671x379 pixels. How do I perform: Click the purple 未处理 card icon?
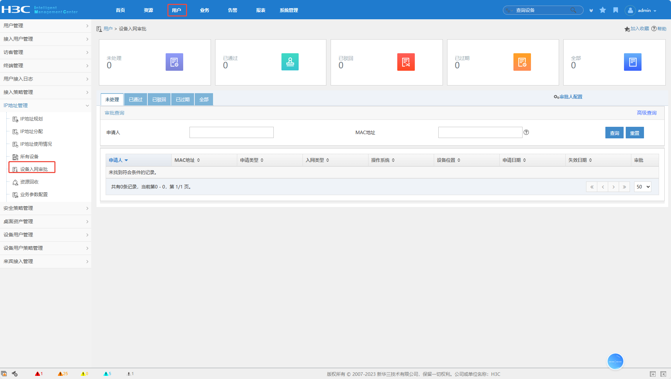click(x=174, y=62)
